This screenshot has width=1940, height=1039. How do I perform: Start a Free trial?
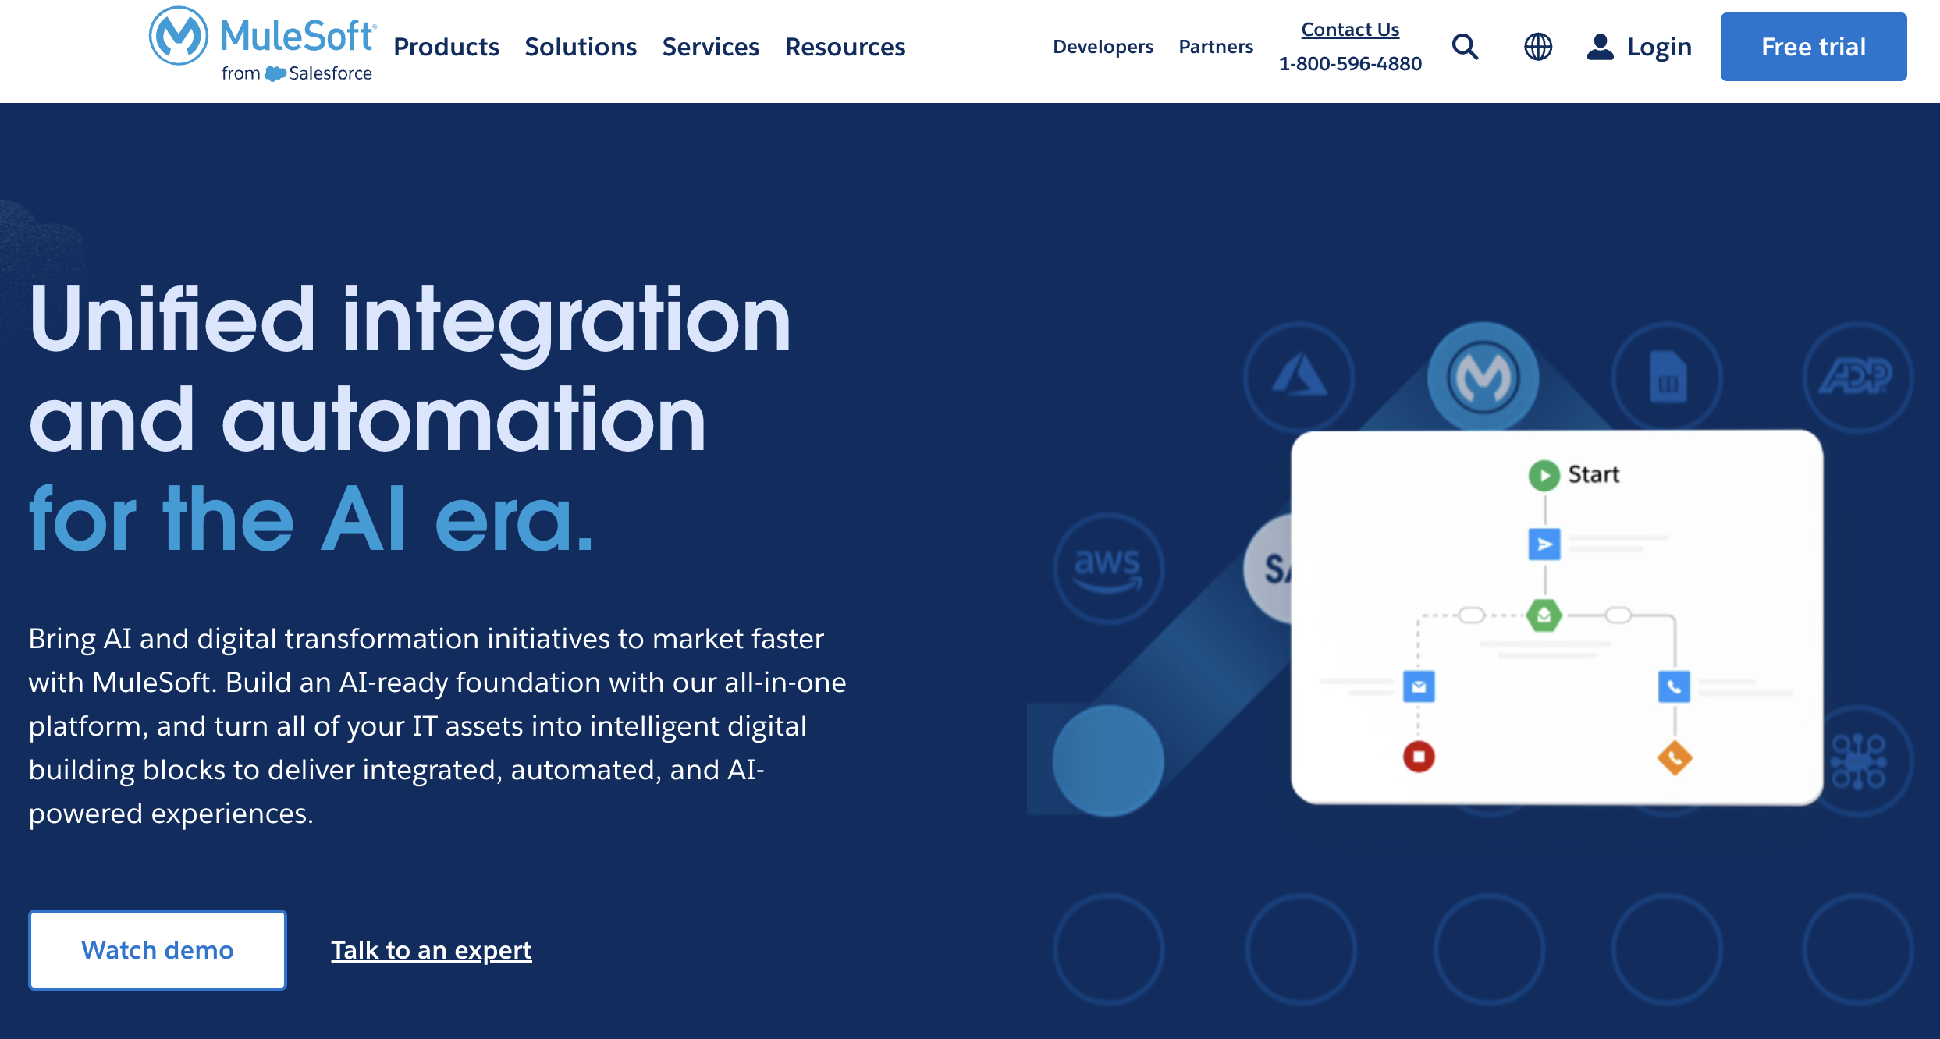coord(1814,47)
